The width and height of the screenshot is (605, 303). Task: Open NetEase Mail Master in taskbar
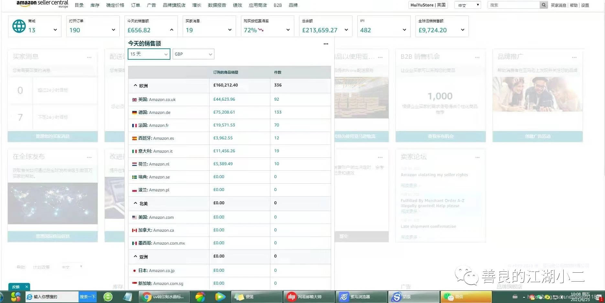(x=309, y=297)
